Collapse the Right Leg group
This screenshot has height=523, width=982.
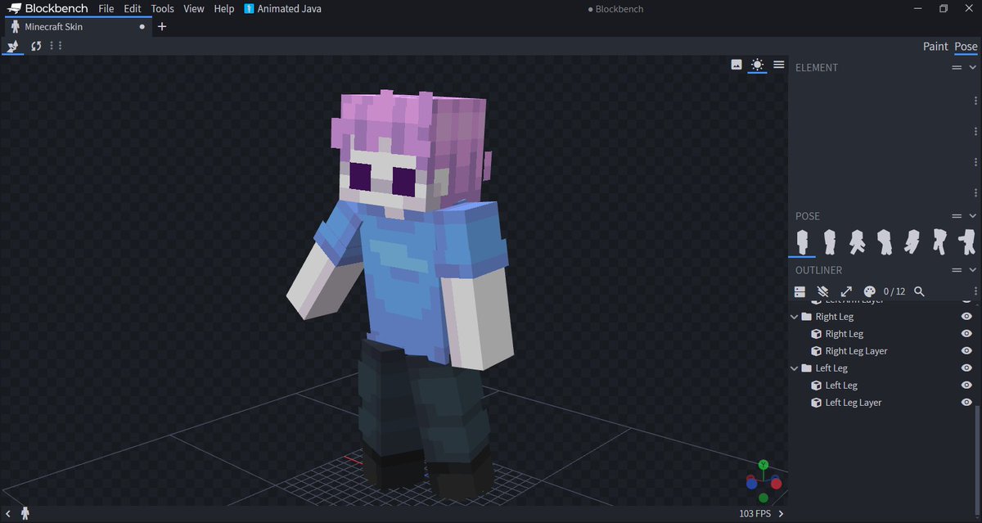pos(795,317)
